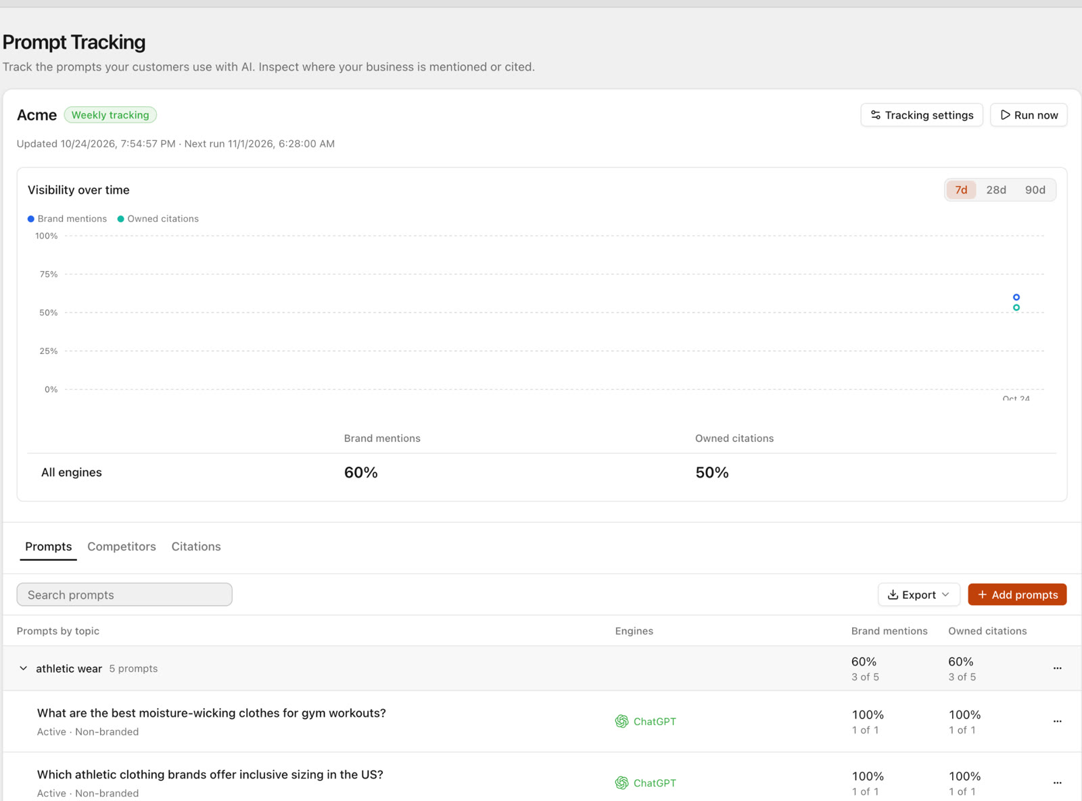Image resolution: width=1082 pixels, height=801 pixels.
Task: Switch chart to 28d range
Action: (x=996, y=190)
